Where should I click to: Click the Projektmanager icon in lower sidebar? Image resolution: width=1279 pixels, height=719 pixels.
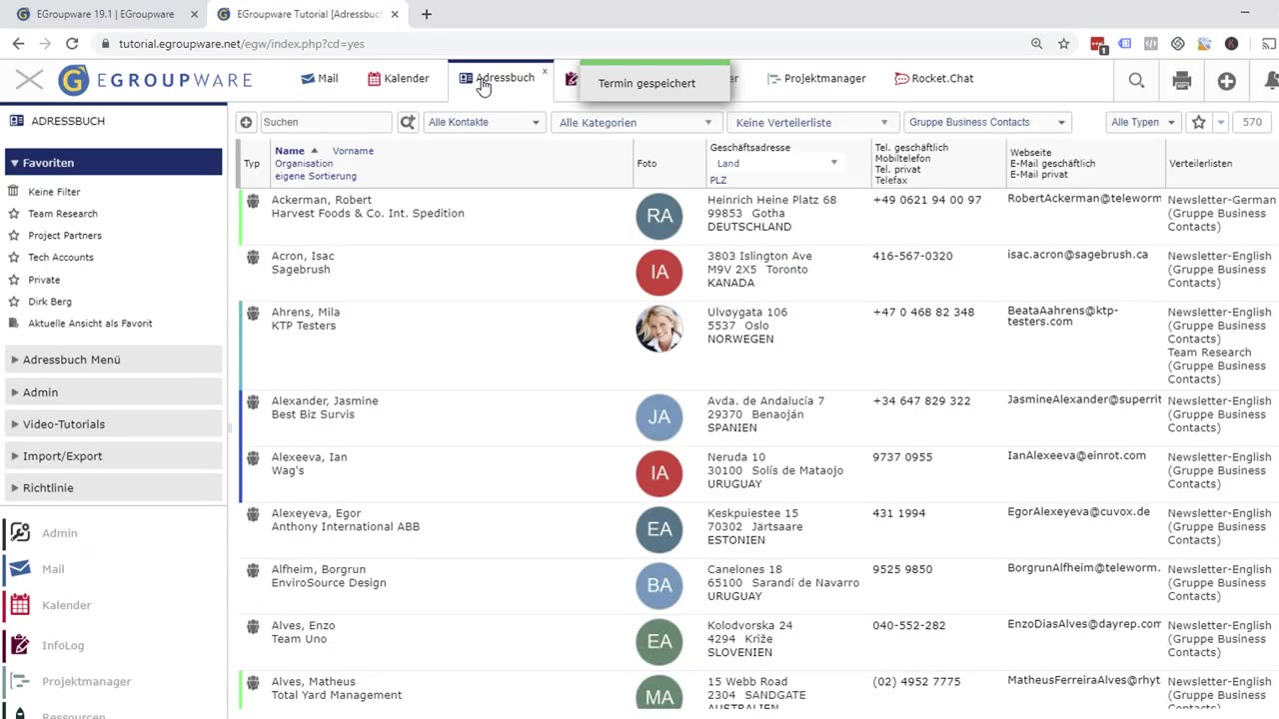(x=19, y=681)
